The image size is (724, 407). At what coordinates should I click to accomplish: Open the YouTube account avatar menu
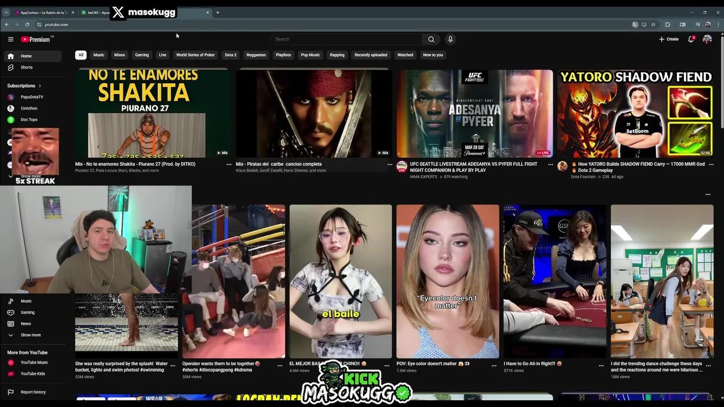(707, 39)
